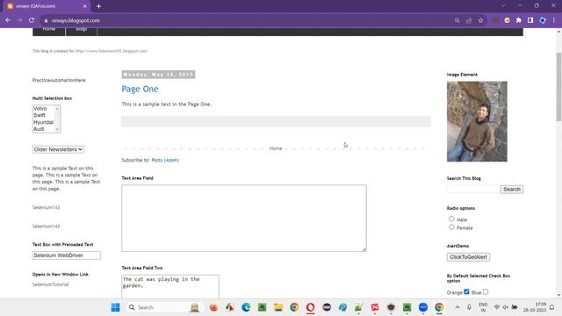The width and height of the screenshot is (562, 316).
Task: Uncheck the Orange checkbox
Action: click(x=466, y=291)
